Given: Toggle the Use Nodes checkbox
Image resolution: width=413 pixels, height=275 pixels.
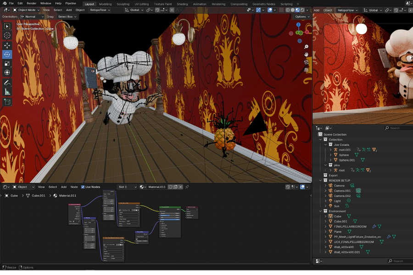Looking at the screenshot, I should [83, 187].
